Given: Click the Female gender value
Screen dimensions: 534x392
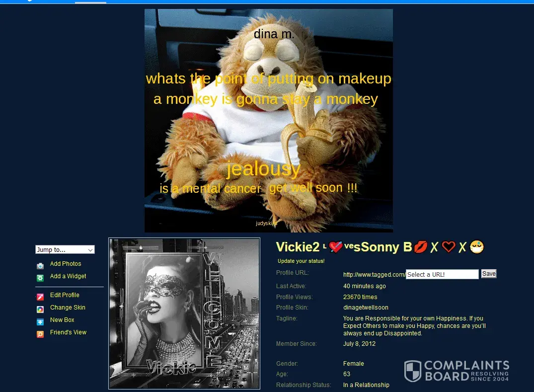Looking at the screenshot, I should (x=353, y=364).
